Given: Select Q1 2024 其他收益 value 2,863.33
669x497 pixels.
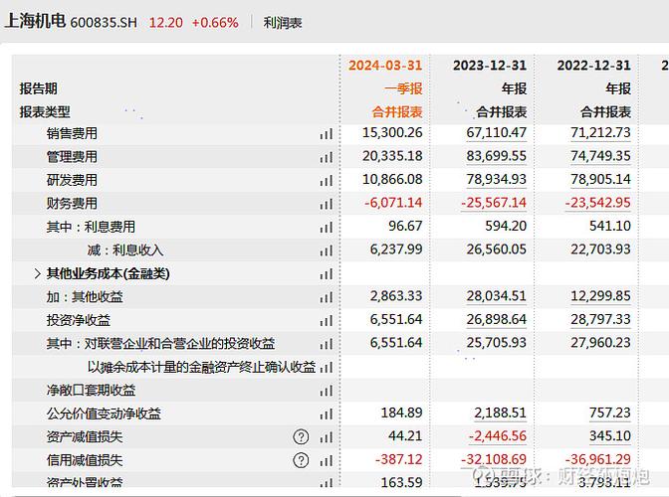Looking at the screenshot, I should pos(396,296).
